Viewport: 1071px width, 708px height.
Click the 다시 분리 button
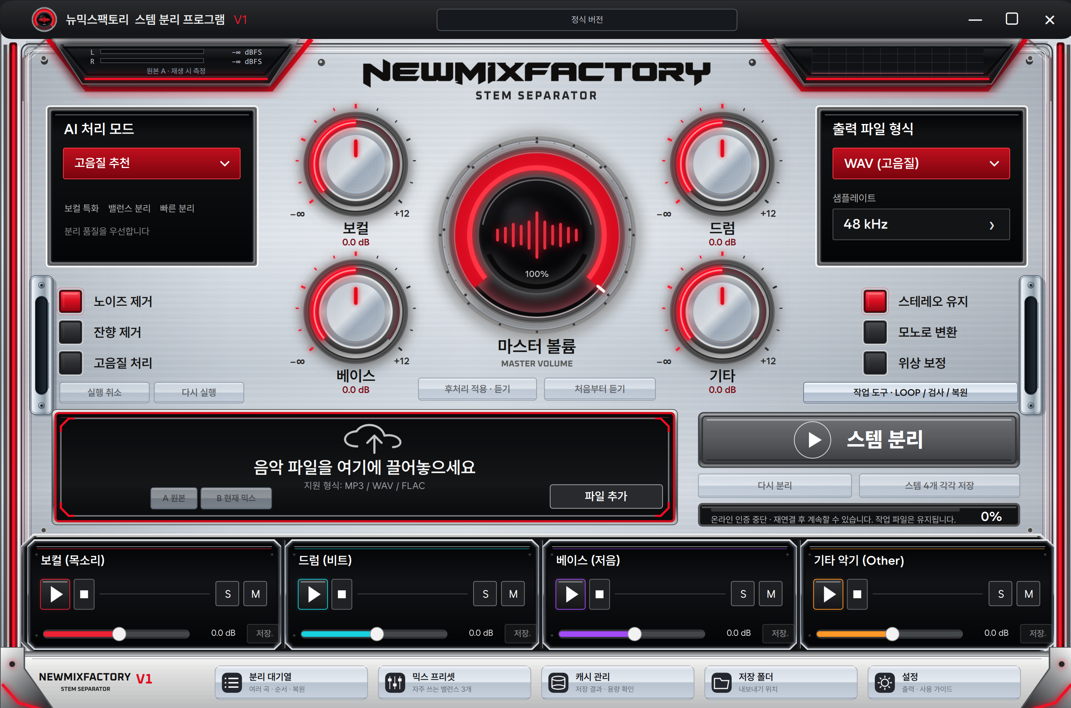(775, 485)
